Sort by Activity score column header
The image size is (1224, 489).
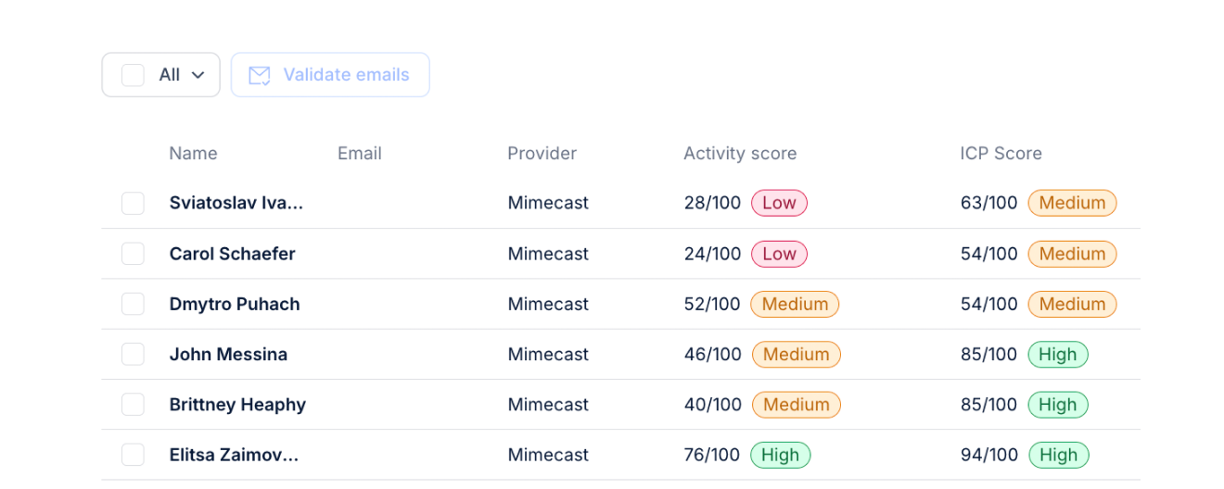(x=740, y=154)
